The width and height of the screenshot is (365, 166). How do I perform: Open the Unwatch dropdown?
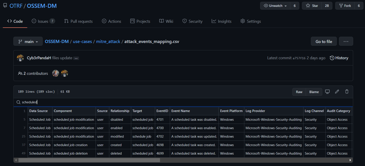[275, 6]
